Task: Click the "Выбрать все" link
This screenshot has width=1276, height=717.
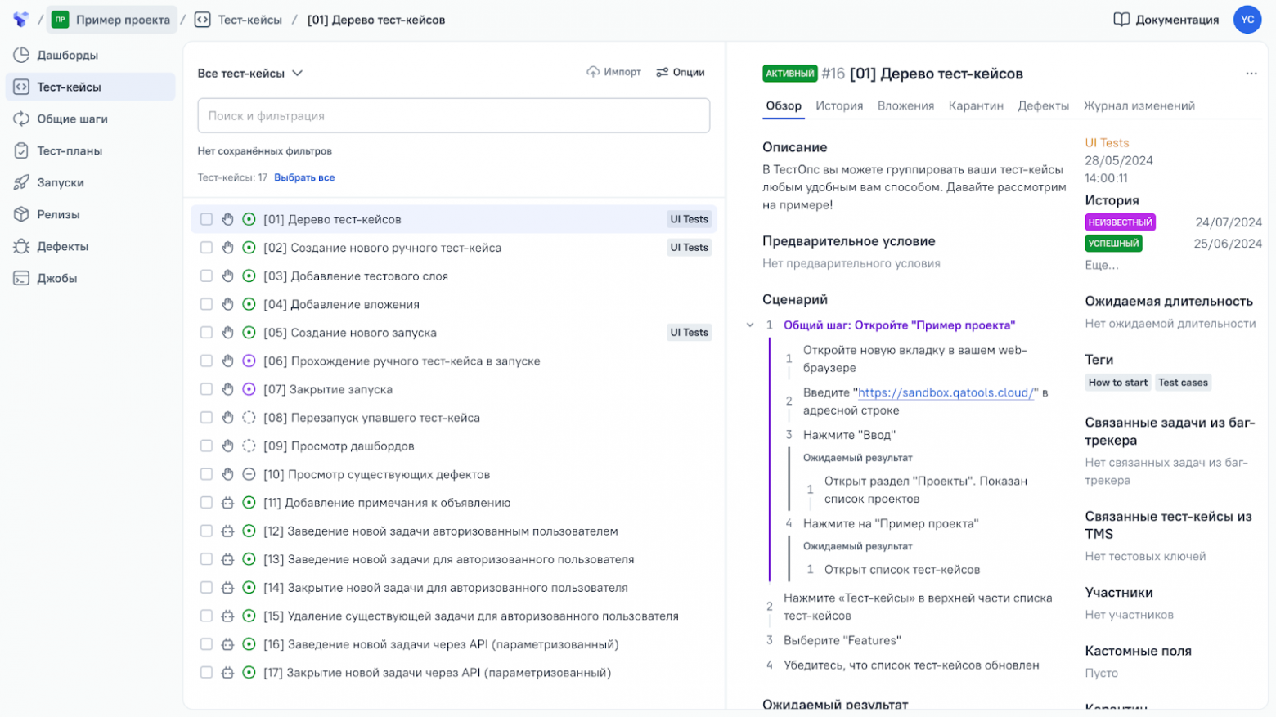Action: tap(304, 177)
